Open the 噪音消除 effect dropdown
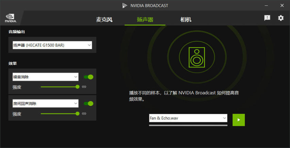Screen dimensions: 290x148 coord(46,77)
